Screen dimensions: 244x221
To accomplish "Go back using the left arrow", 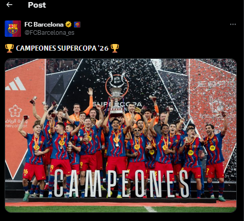I will (x=9, y=5).
